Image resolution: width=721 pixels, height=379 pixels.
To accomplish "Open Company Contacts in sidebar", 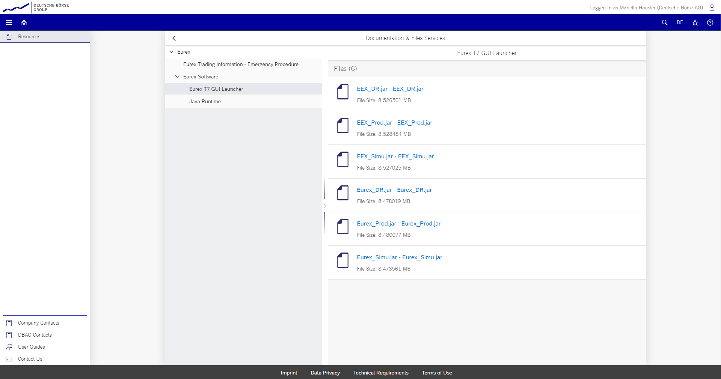I will (38, 323).
